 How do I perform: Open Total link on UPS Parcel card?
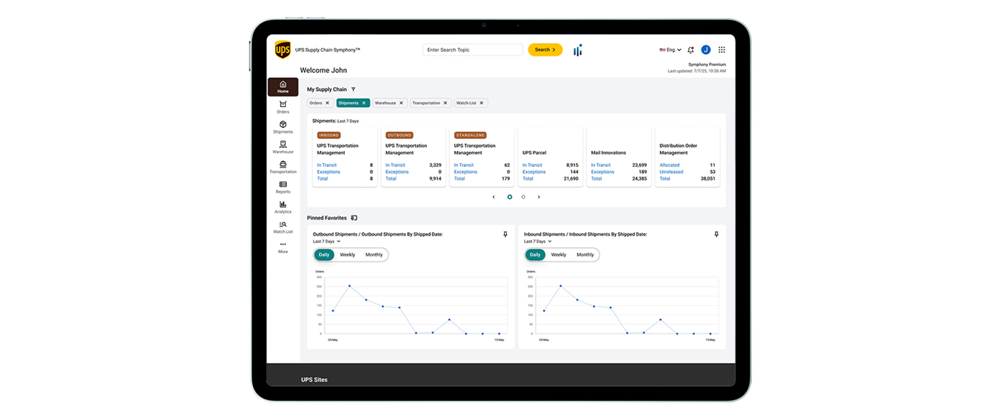point(528,179)
